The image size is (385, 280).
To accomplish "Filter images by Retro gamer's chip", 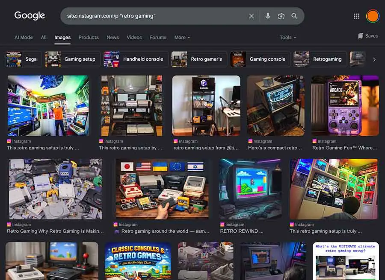I will (x=199, y=59).
